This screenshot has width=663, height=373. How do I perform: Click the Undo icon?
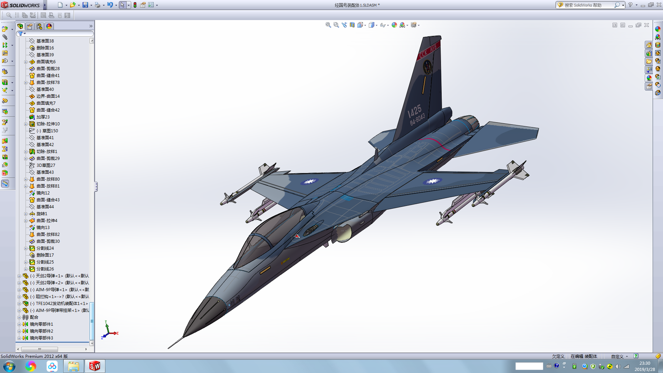point(110,5)
